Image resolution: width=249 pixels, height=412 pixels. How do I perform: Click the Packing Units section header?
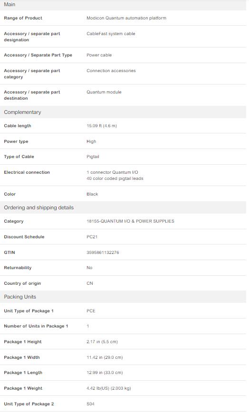pos(123,297)
